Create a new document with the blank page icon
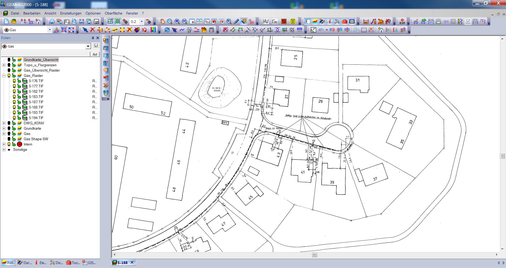 (x=6, y=22)
